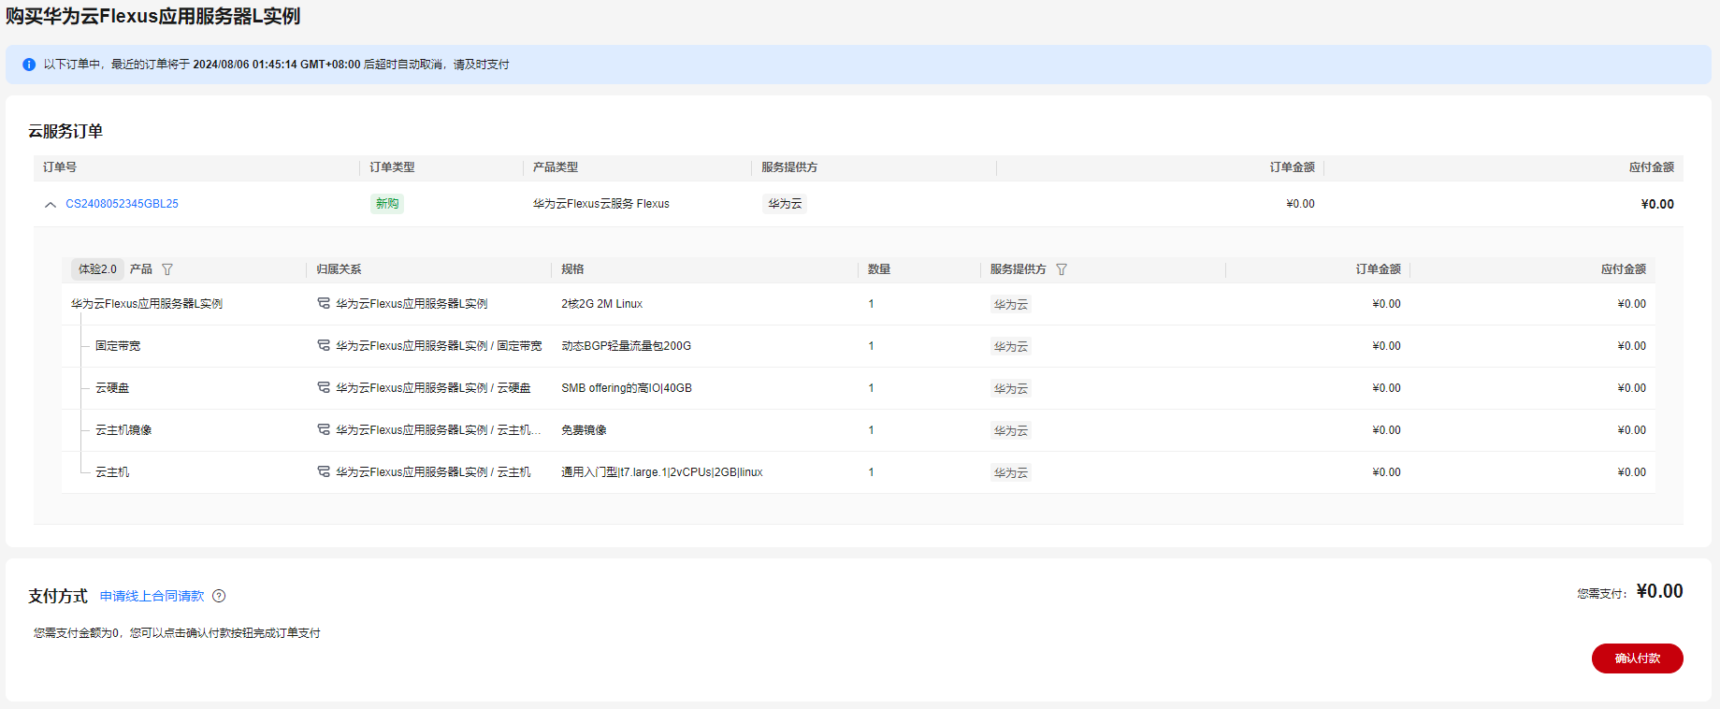Confirm payment with 确认付款 button
1720x709 pixels.
(x=1637, y=658)
